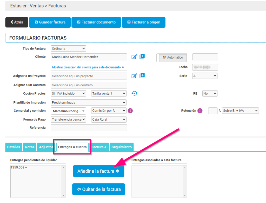Image resolution: width=266 pixels, height=203 pixels.
Task: Click the Guardar factura button
Action: coord(50,22)
